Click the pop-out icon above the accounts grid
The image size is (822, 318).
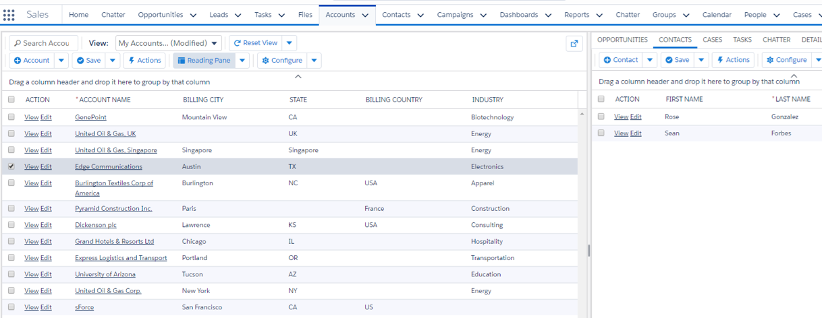(x=574, y=43)
